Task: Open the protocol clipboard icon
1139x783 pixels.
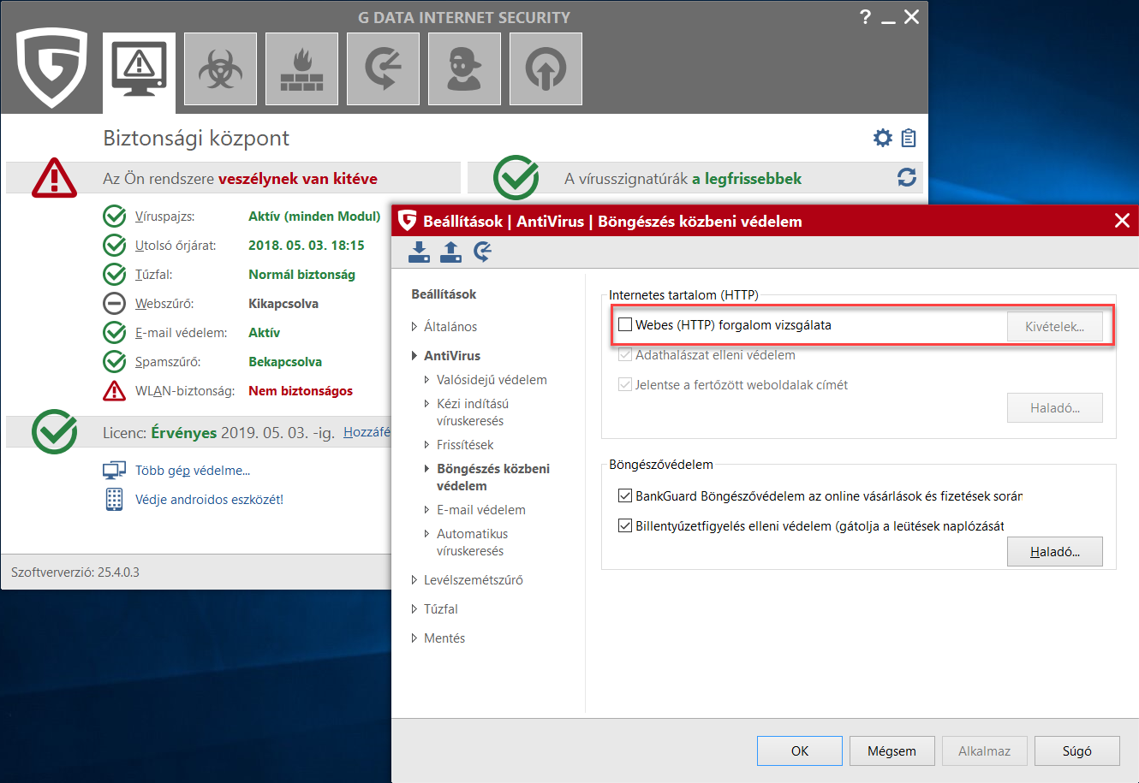Action: tap(909, 138)
